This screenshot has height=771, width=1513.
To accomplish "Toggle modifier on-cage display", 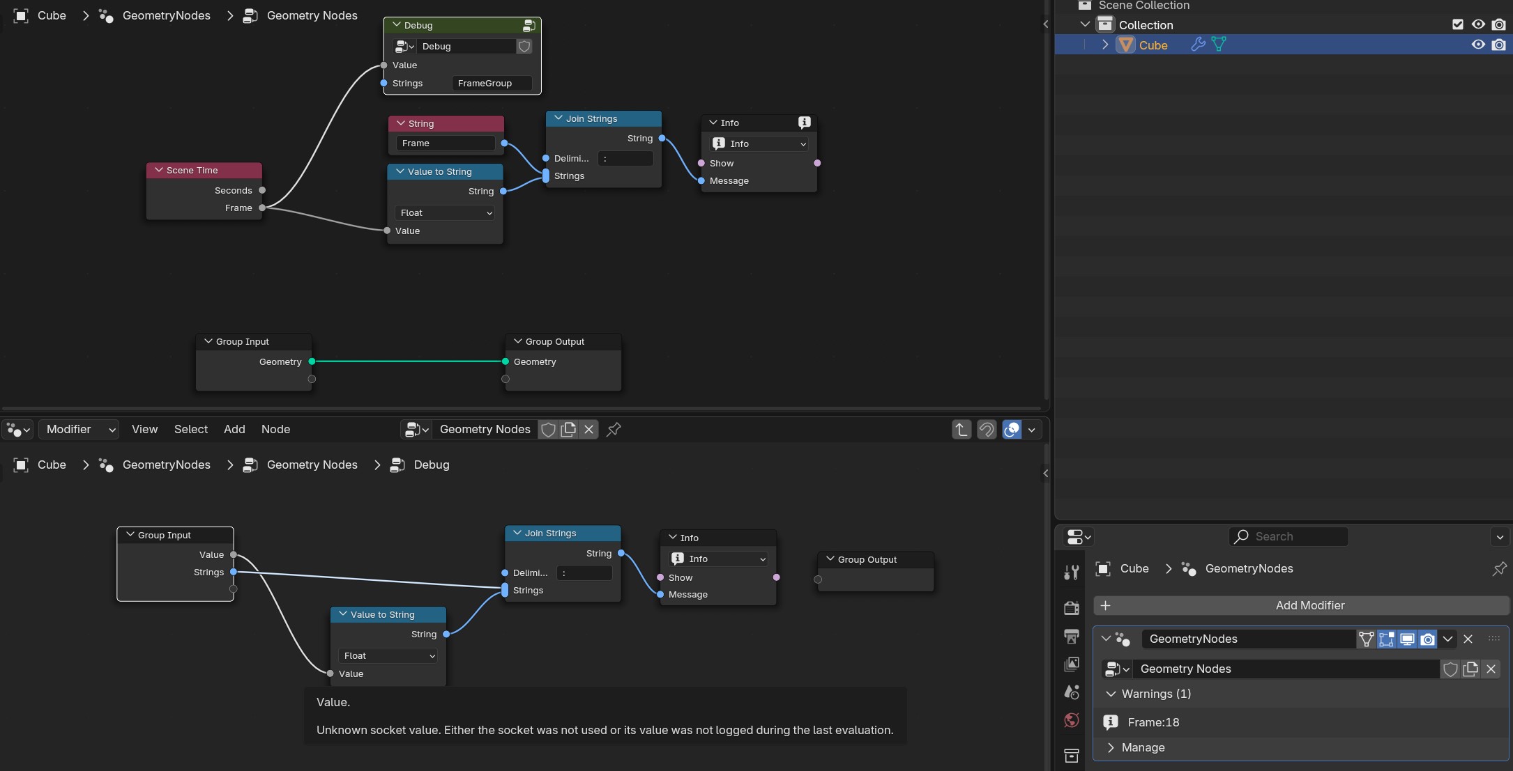I will pyautogui.click(x=1367, y=639).
